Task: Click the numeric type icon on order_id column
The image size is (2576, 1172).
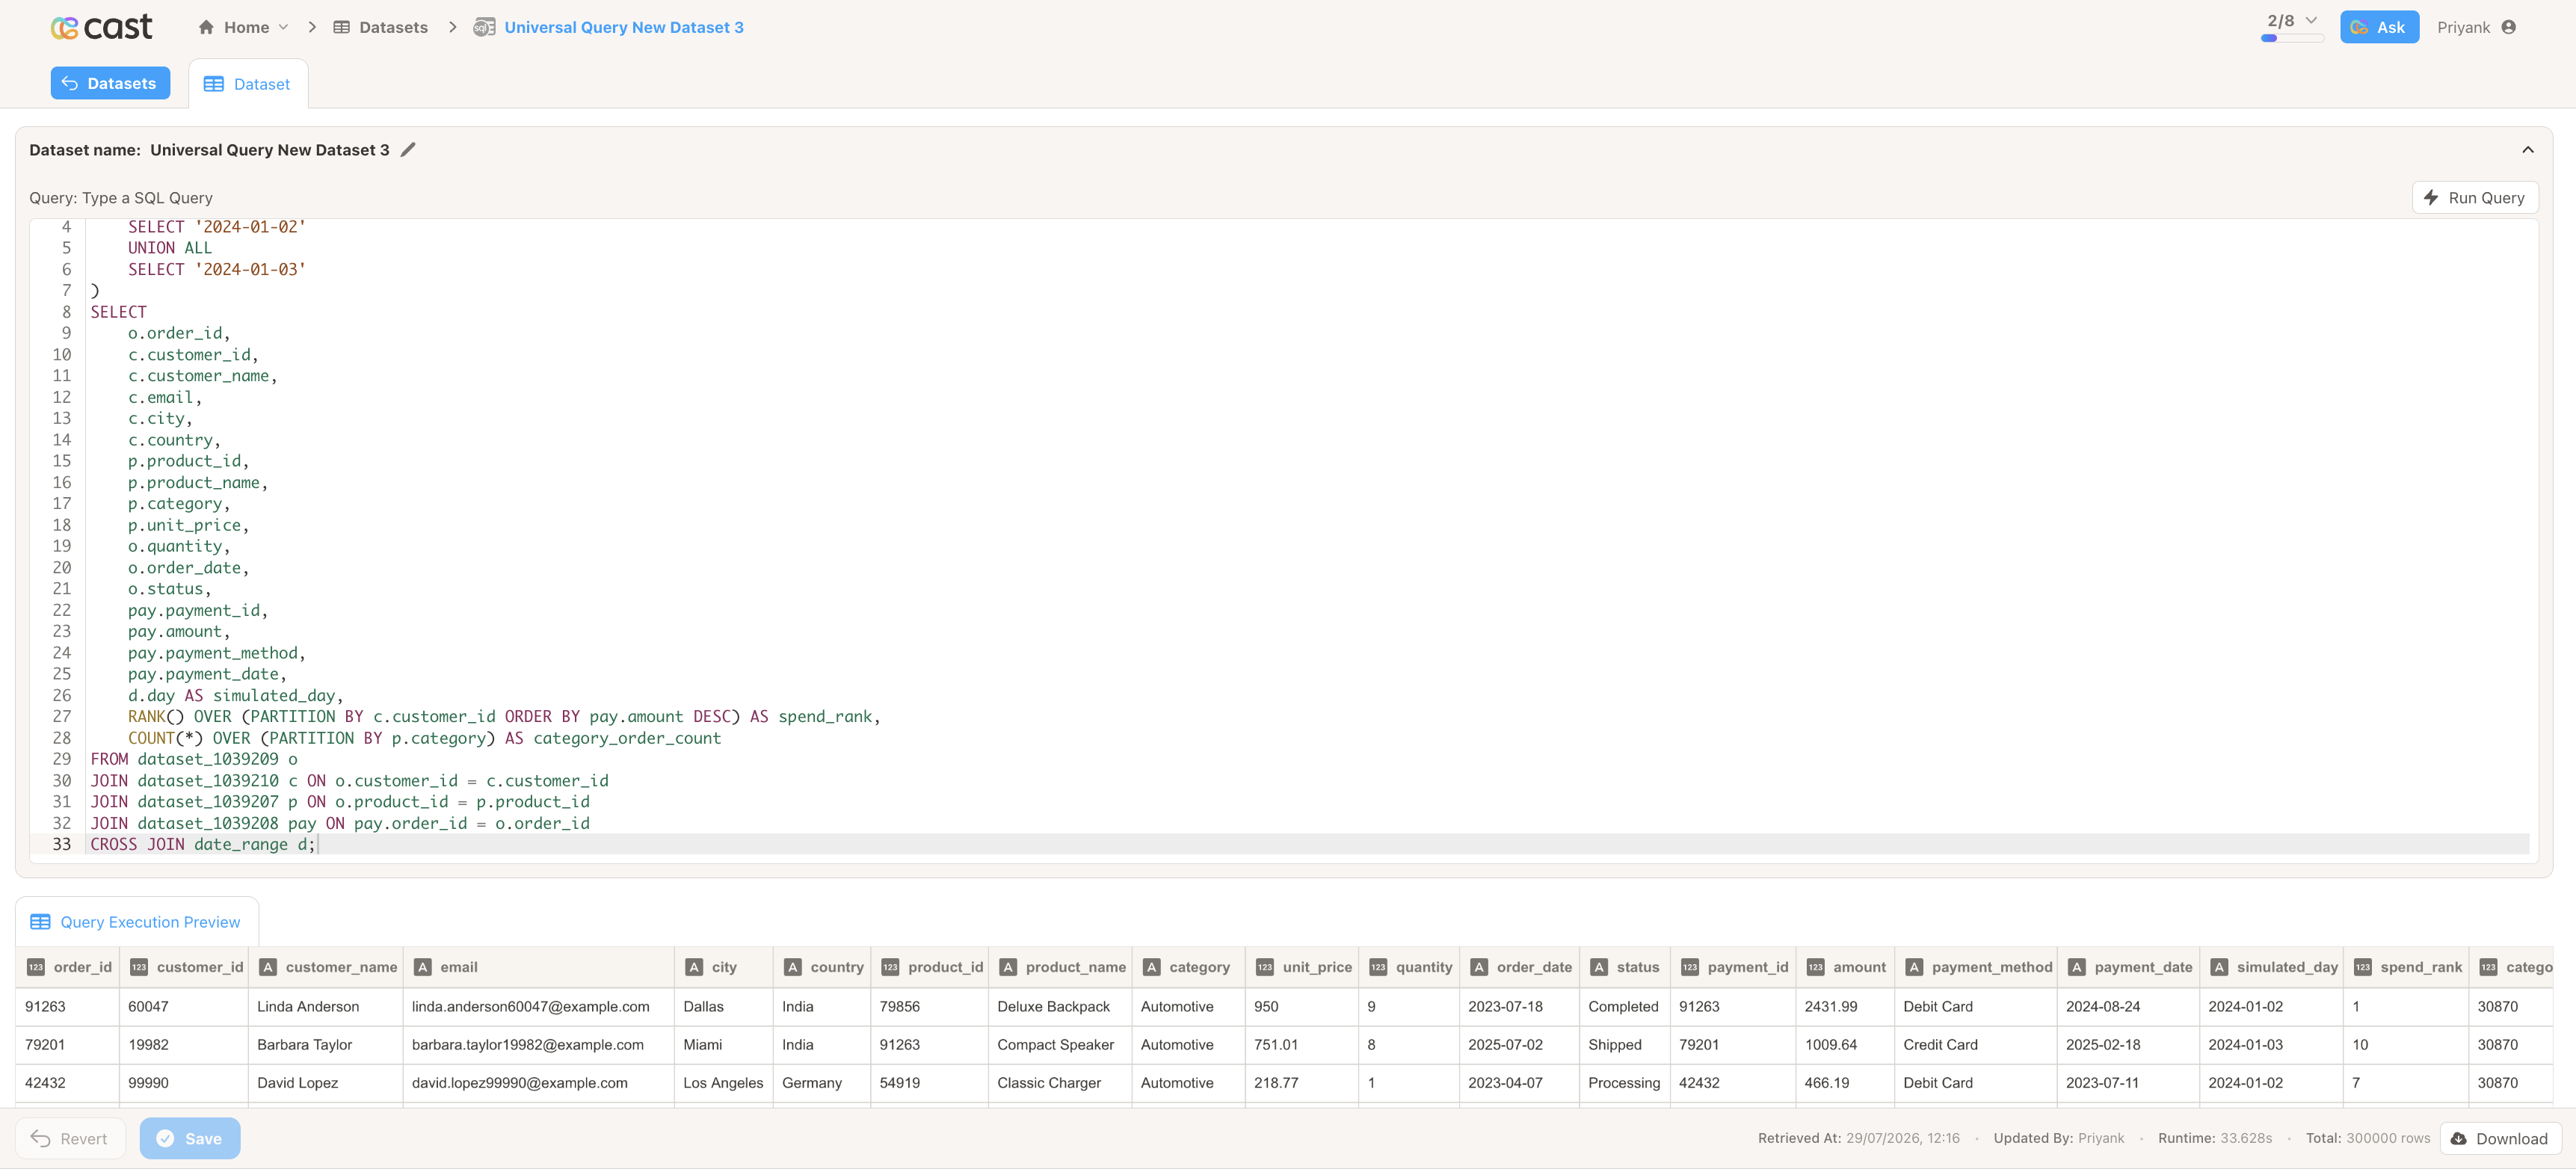Action: (x=36, y=967)
